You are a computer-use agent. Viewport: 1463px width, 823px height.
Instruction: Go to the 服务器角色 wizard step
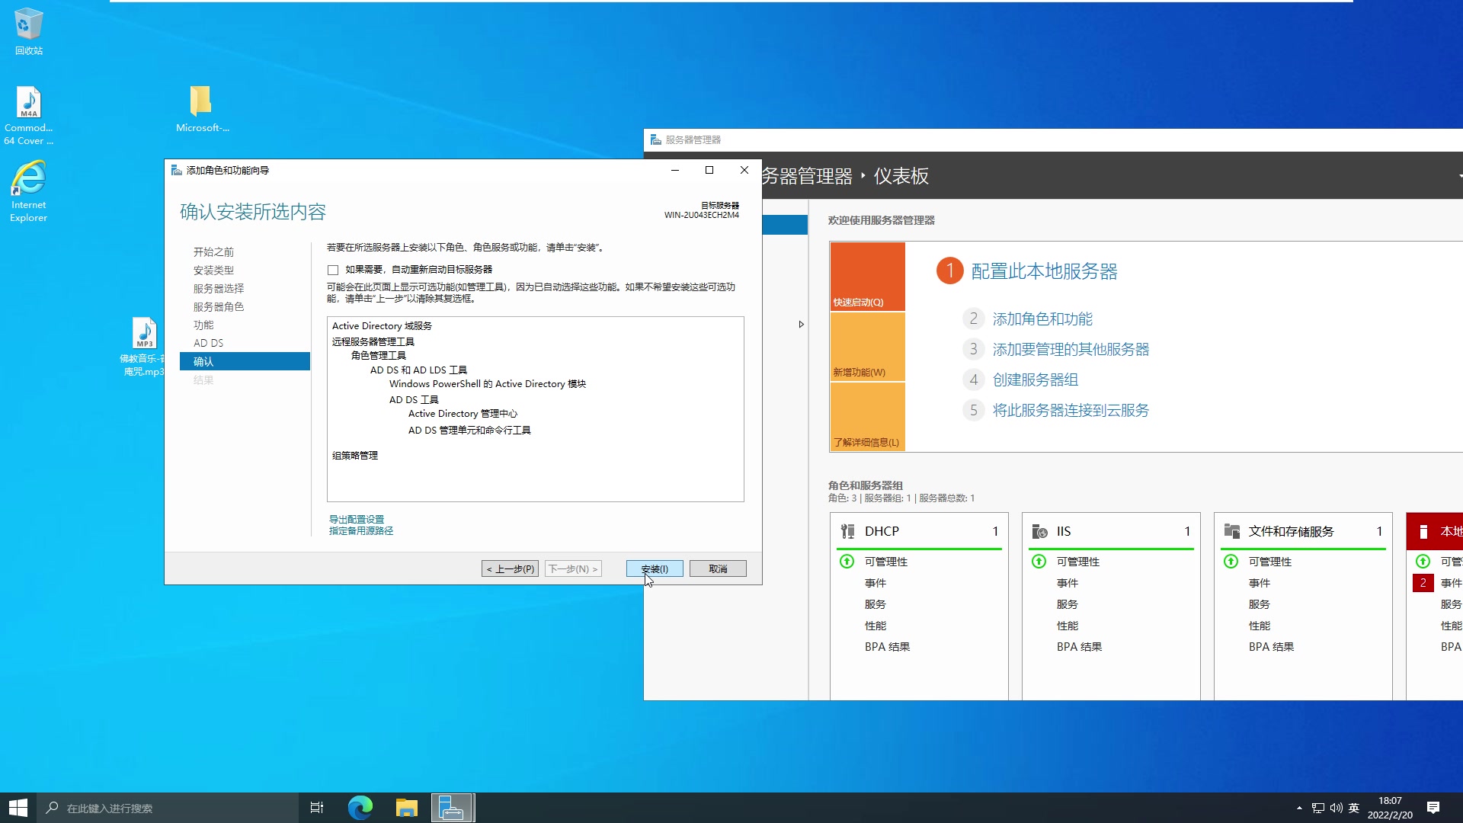point(219,307)
